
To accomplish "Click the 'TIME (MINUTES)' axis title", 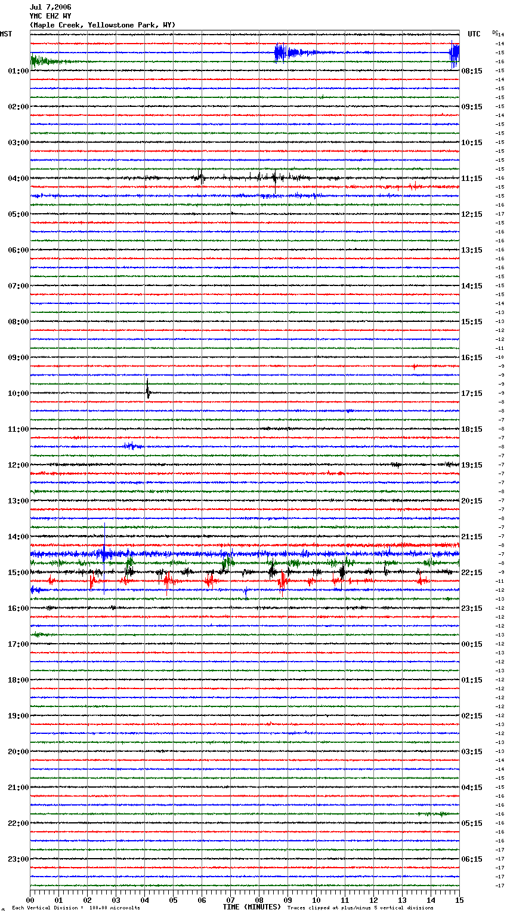I will [252, 907].
